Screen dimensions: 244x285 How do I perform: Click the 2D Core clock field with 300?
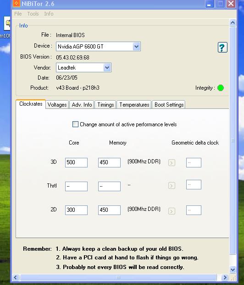[x=76, y=210]
